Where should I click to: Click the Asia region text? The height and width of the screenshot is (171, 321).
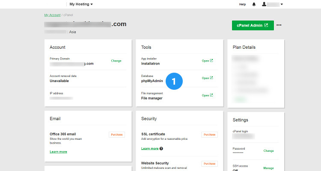pos(72,32)
